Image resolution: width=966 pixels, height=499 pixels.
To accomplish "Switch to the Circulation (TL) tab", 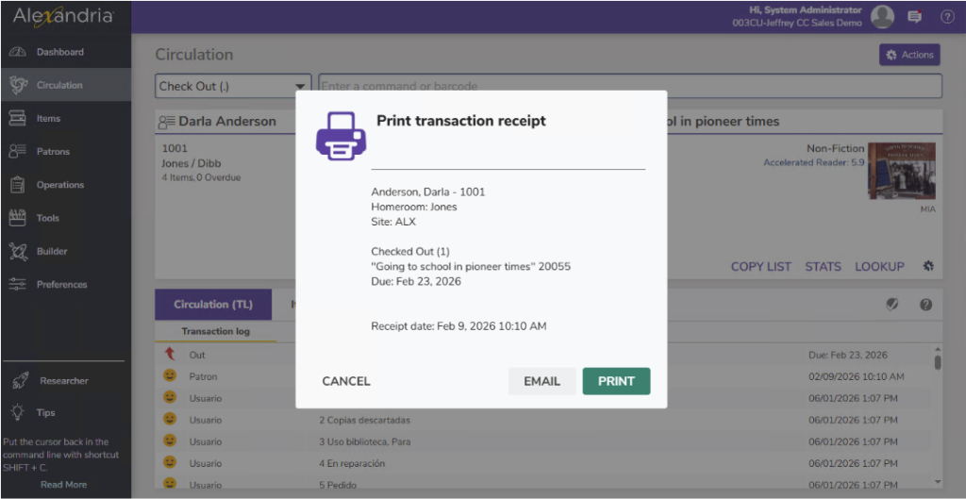I will (213, 305).
